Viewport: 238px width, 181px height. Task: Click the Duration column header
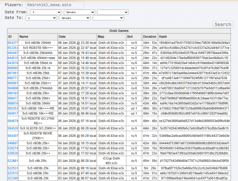tap(150, 37)
